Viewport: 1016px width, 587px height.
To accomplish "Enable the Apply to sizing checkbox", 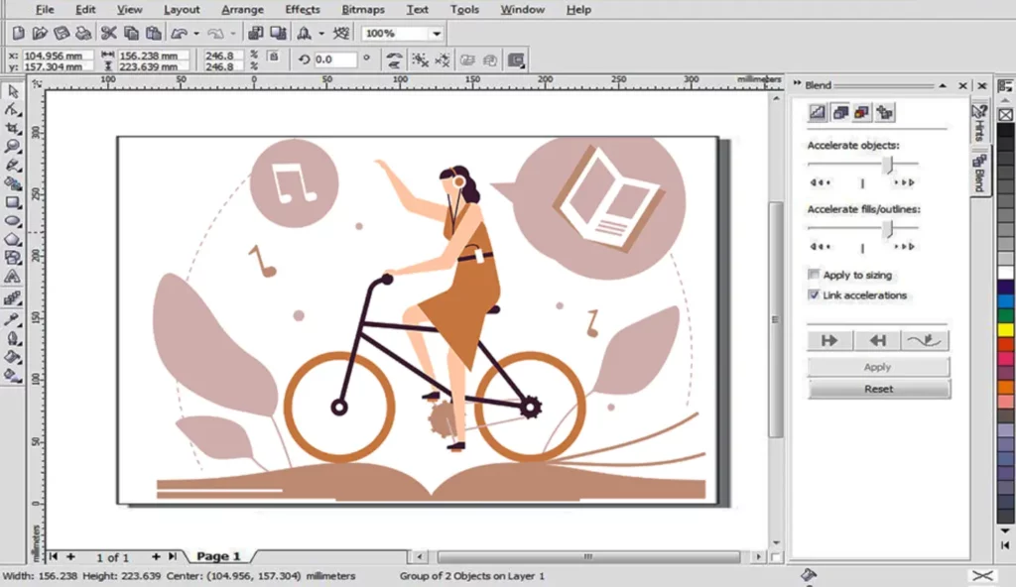I will (812, 275).
